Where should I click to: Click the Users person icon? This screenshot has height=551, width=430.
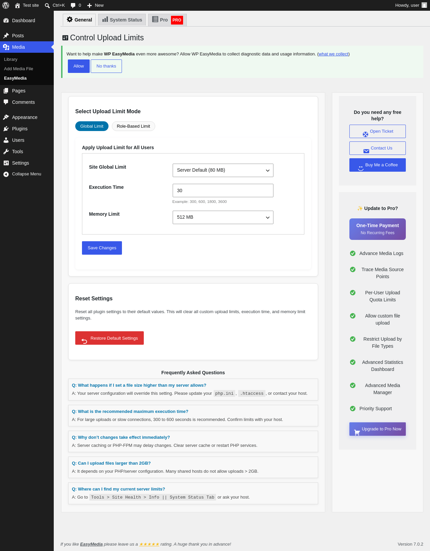tap(6, 140)
